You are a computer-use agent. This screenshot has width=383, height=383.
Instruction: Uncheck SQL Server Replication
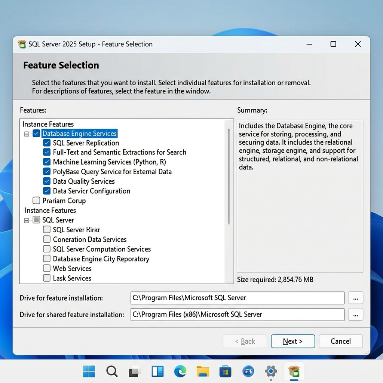point(47,143)
